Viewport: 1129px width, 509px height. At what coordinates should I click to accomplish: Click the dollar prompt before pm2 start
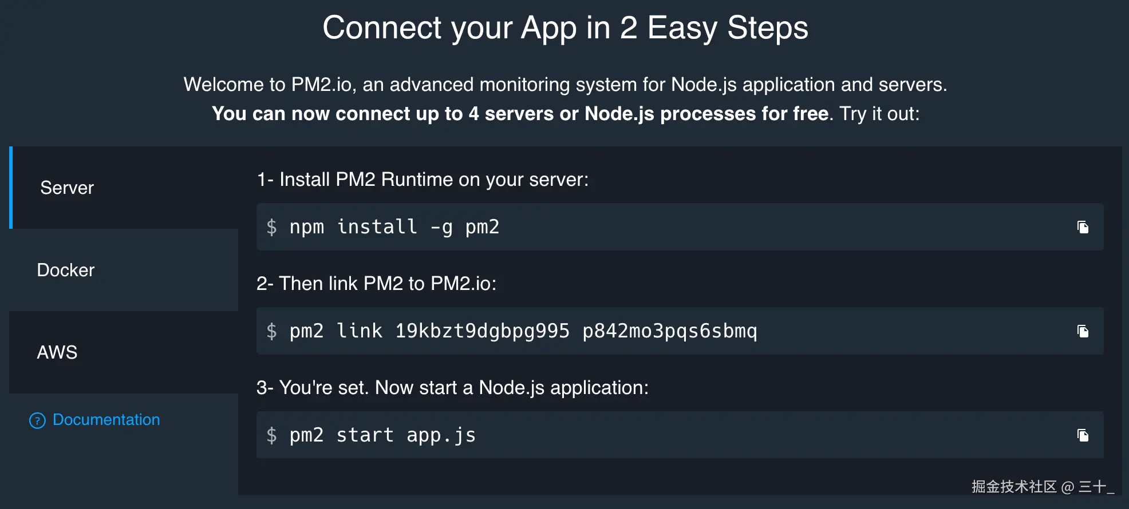tap(272, 435)
